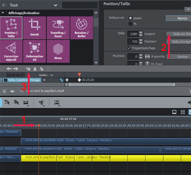The height and width of the screenshot is (175, 191).
Task: Select the % values radio button
Action: coord(131,24)
